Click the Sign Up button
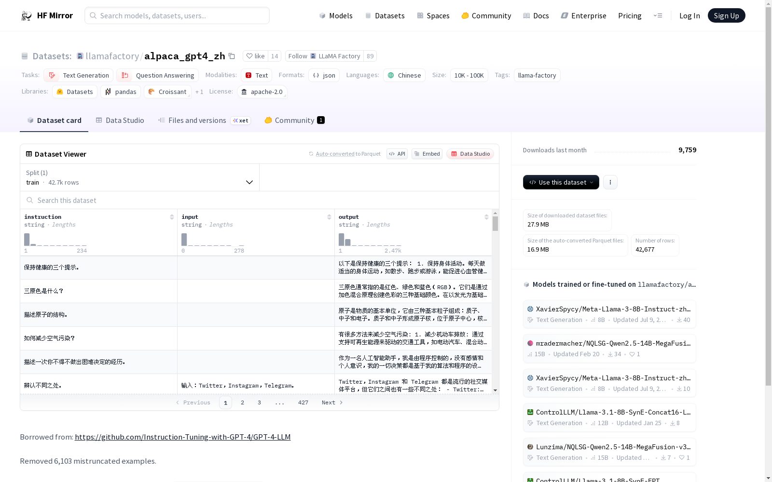This screenshot has height=482, width=772. click(726, 15)
